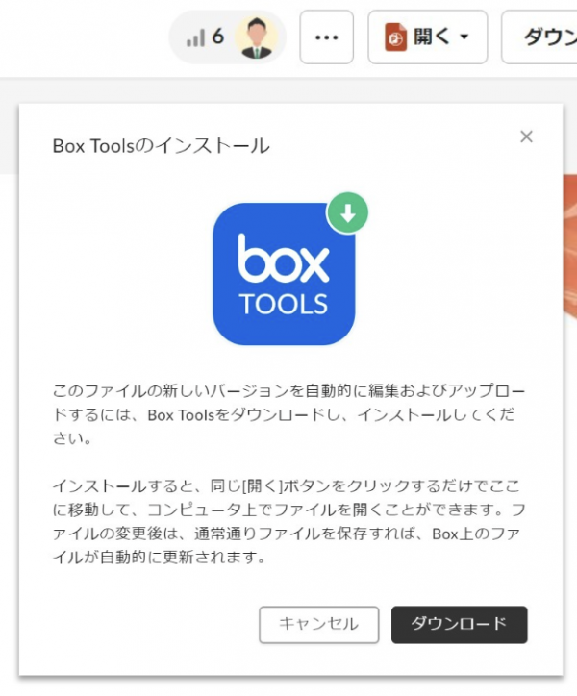The image size is (577, 696).
Task: Click the white box wordmark in the logo
Action: click(x=283, y=259)
